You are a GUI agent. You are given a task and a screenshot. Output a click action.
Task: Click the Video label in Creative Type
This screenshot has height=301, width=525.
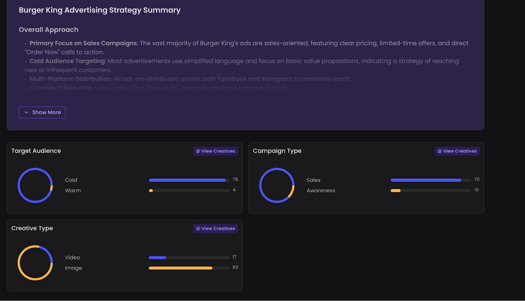coord(72,258)
